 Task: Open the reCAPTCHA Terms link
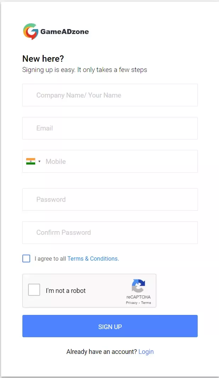(146, 303)
